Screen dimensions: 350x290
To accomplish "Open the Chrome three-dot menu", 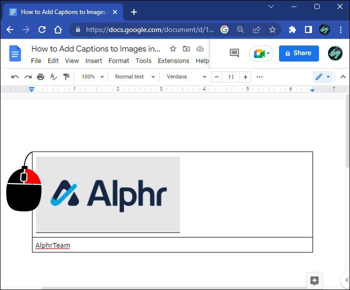I will pyautogui.click(x=340, y=29).
